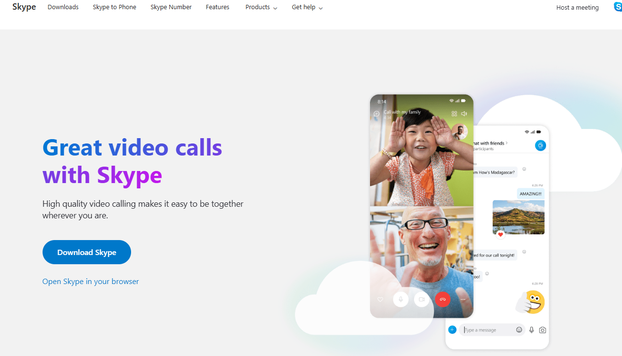Click the heart reaction under the photo

click(501, 234)
